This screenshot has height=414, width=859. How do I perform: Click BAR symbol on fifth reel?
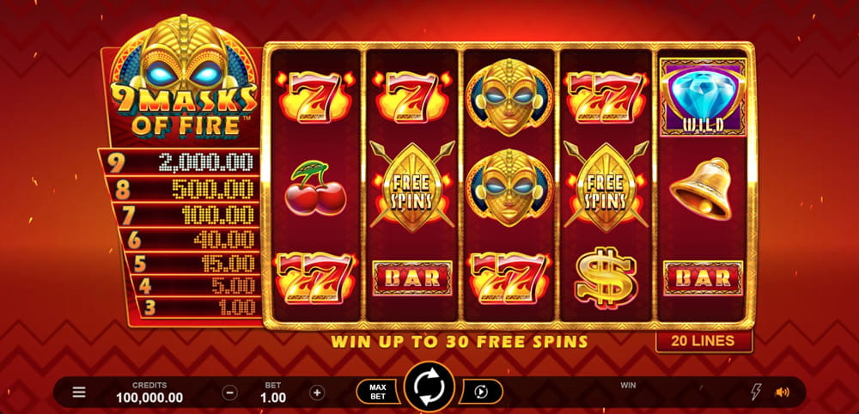tap(703, 278)
